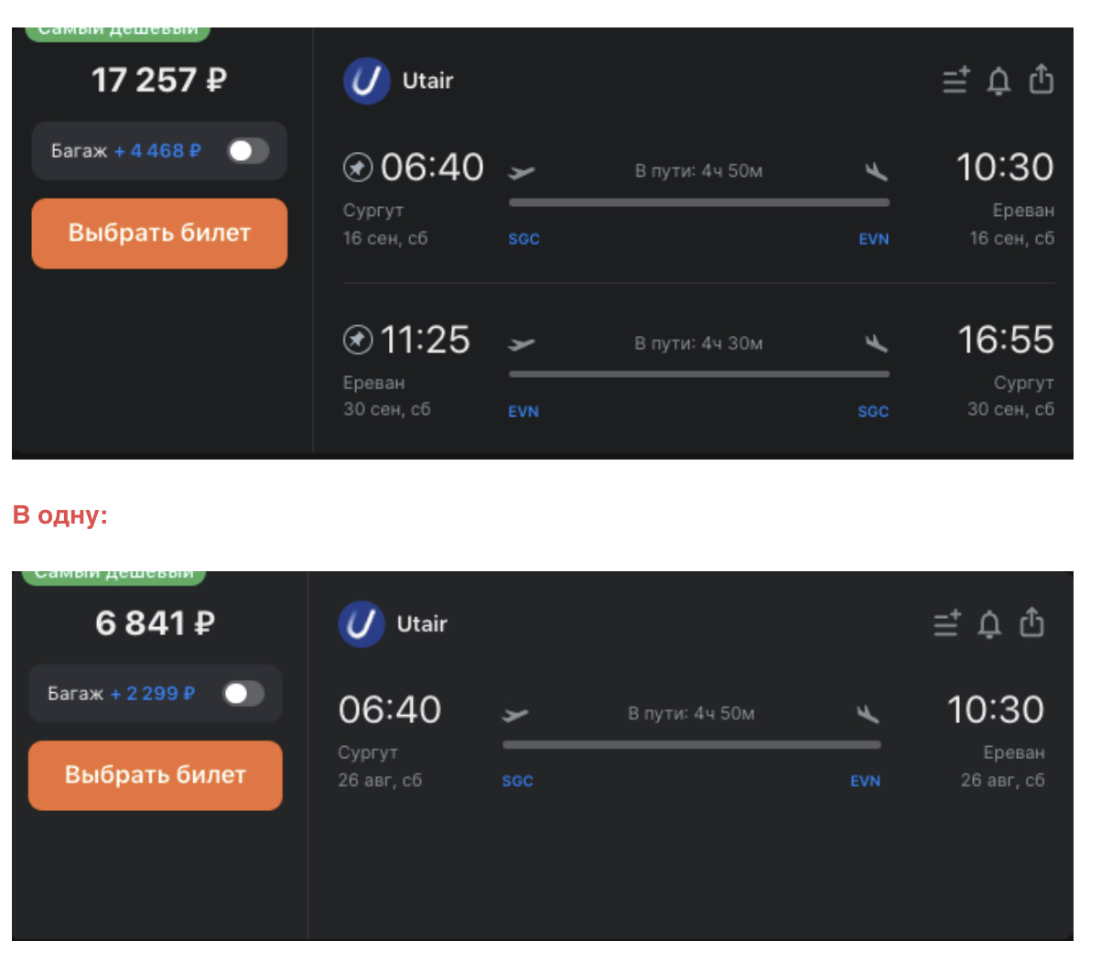
Task: Click pin icon beside 06:40 departure on 16 сен
Action: (357, 168)
